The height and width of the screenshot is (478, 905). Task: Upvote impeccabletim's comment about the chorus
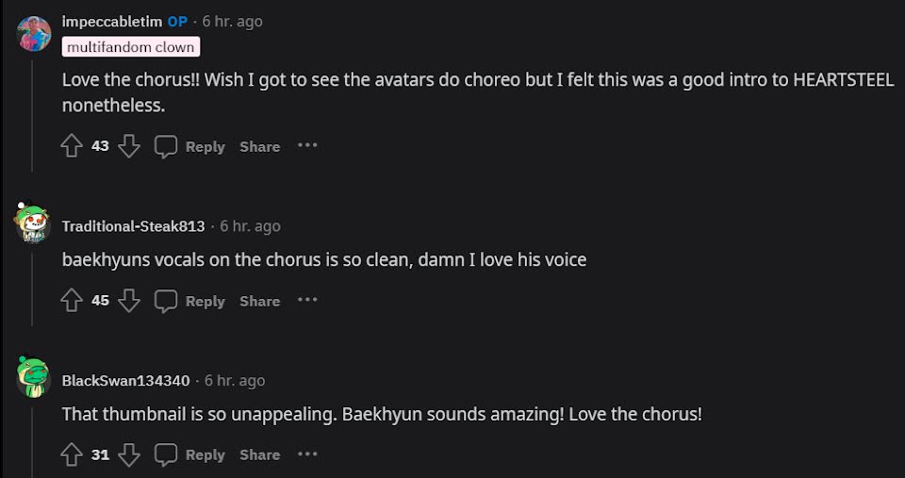pyautogui.click(x=72, y=146)
